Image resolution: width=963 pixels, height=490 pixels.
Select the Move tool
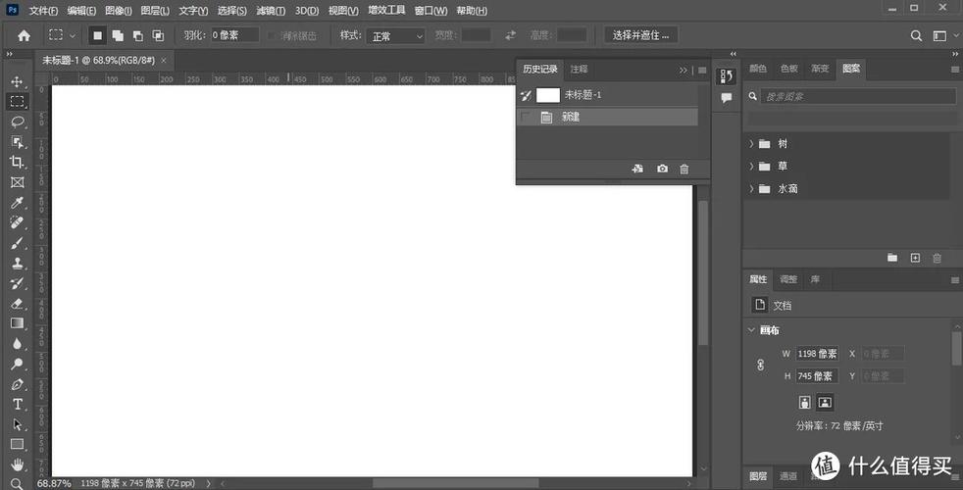coord(18,81)
